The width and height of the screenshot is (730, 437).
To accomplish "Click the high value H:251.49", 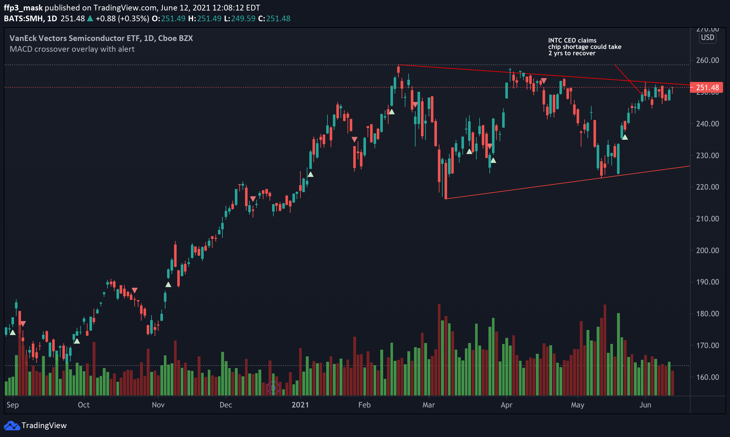I will click(205, 18).
